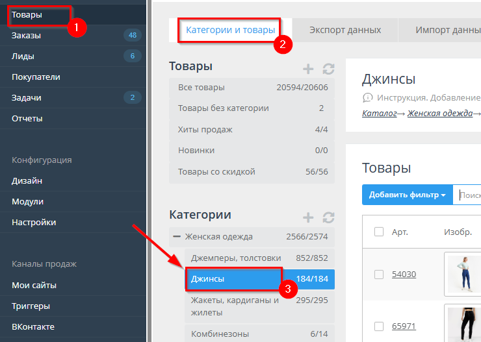Screen dimensions: 481x342
Task: Open Мои сайты in sidebar
Action: click(34, 285)
